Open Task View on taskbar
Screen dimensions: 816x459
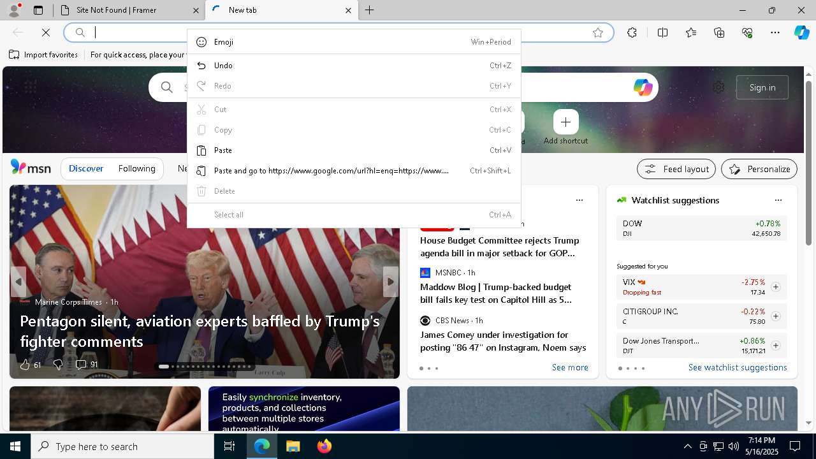coord(229,446)
